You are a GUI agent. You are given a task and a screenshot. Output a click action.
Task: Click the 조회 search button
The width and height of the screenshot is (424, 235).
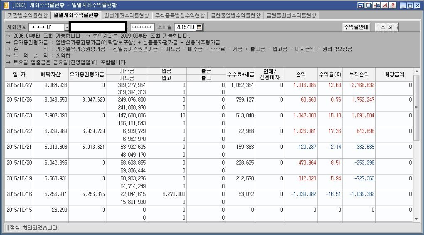[x=387, y=27]
